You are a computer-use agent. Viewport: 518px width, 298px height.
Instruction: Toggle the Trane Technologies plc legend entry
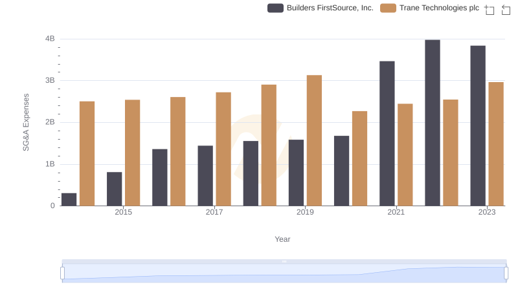pos(429,8)
